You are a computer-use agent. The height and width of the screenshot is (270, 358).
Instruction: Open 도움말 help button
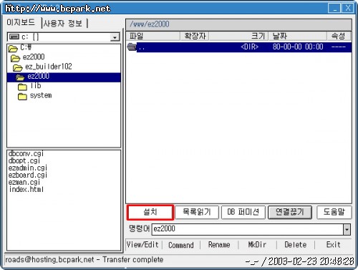click(x=334, y=212)
